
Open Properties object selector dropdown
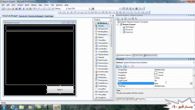pos(194,63)
